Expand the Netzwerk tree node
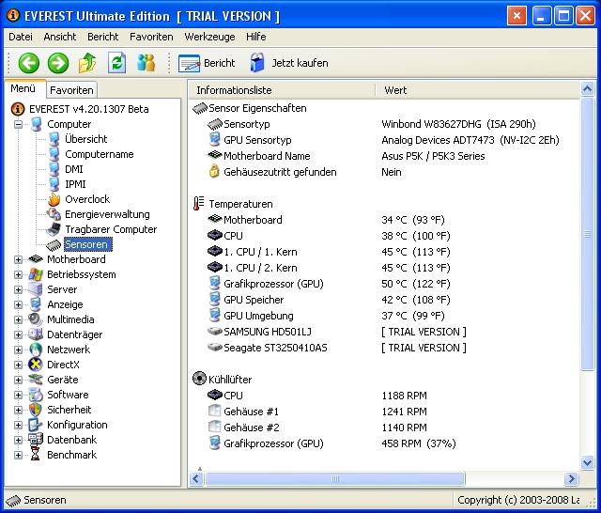Screen dimensions: 601x513 [18, 350]
